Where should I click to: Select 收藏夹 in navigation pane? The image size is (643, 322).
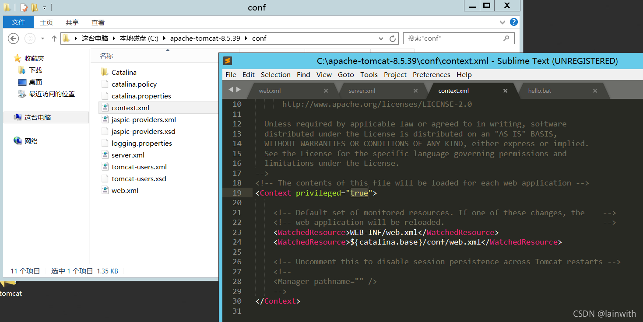point(34,58)
